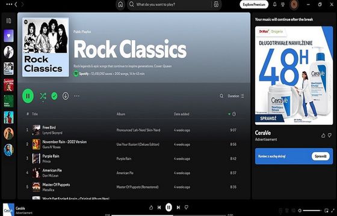337x216 pixels.
Task: Click the download playlist icon
Action: 66,96
